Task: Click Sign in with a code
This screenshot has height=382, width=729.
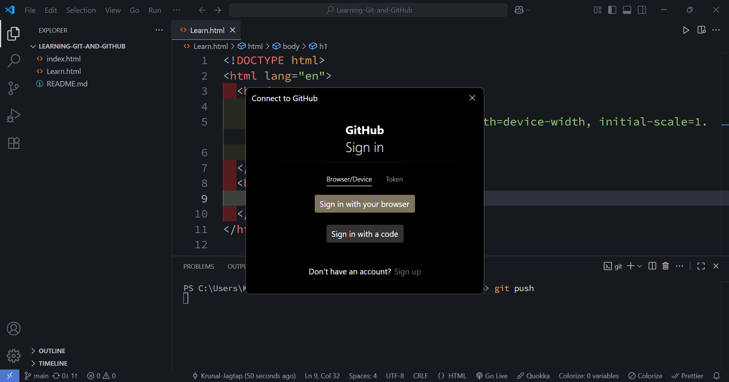Action: pos(364,234)
